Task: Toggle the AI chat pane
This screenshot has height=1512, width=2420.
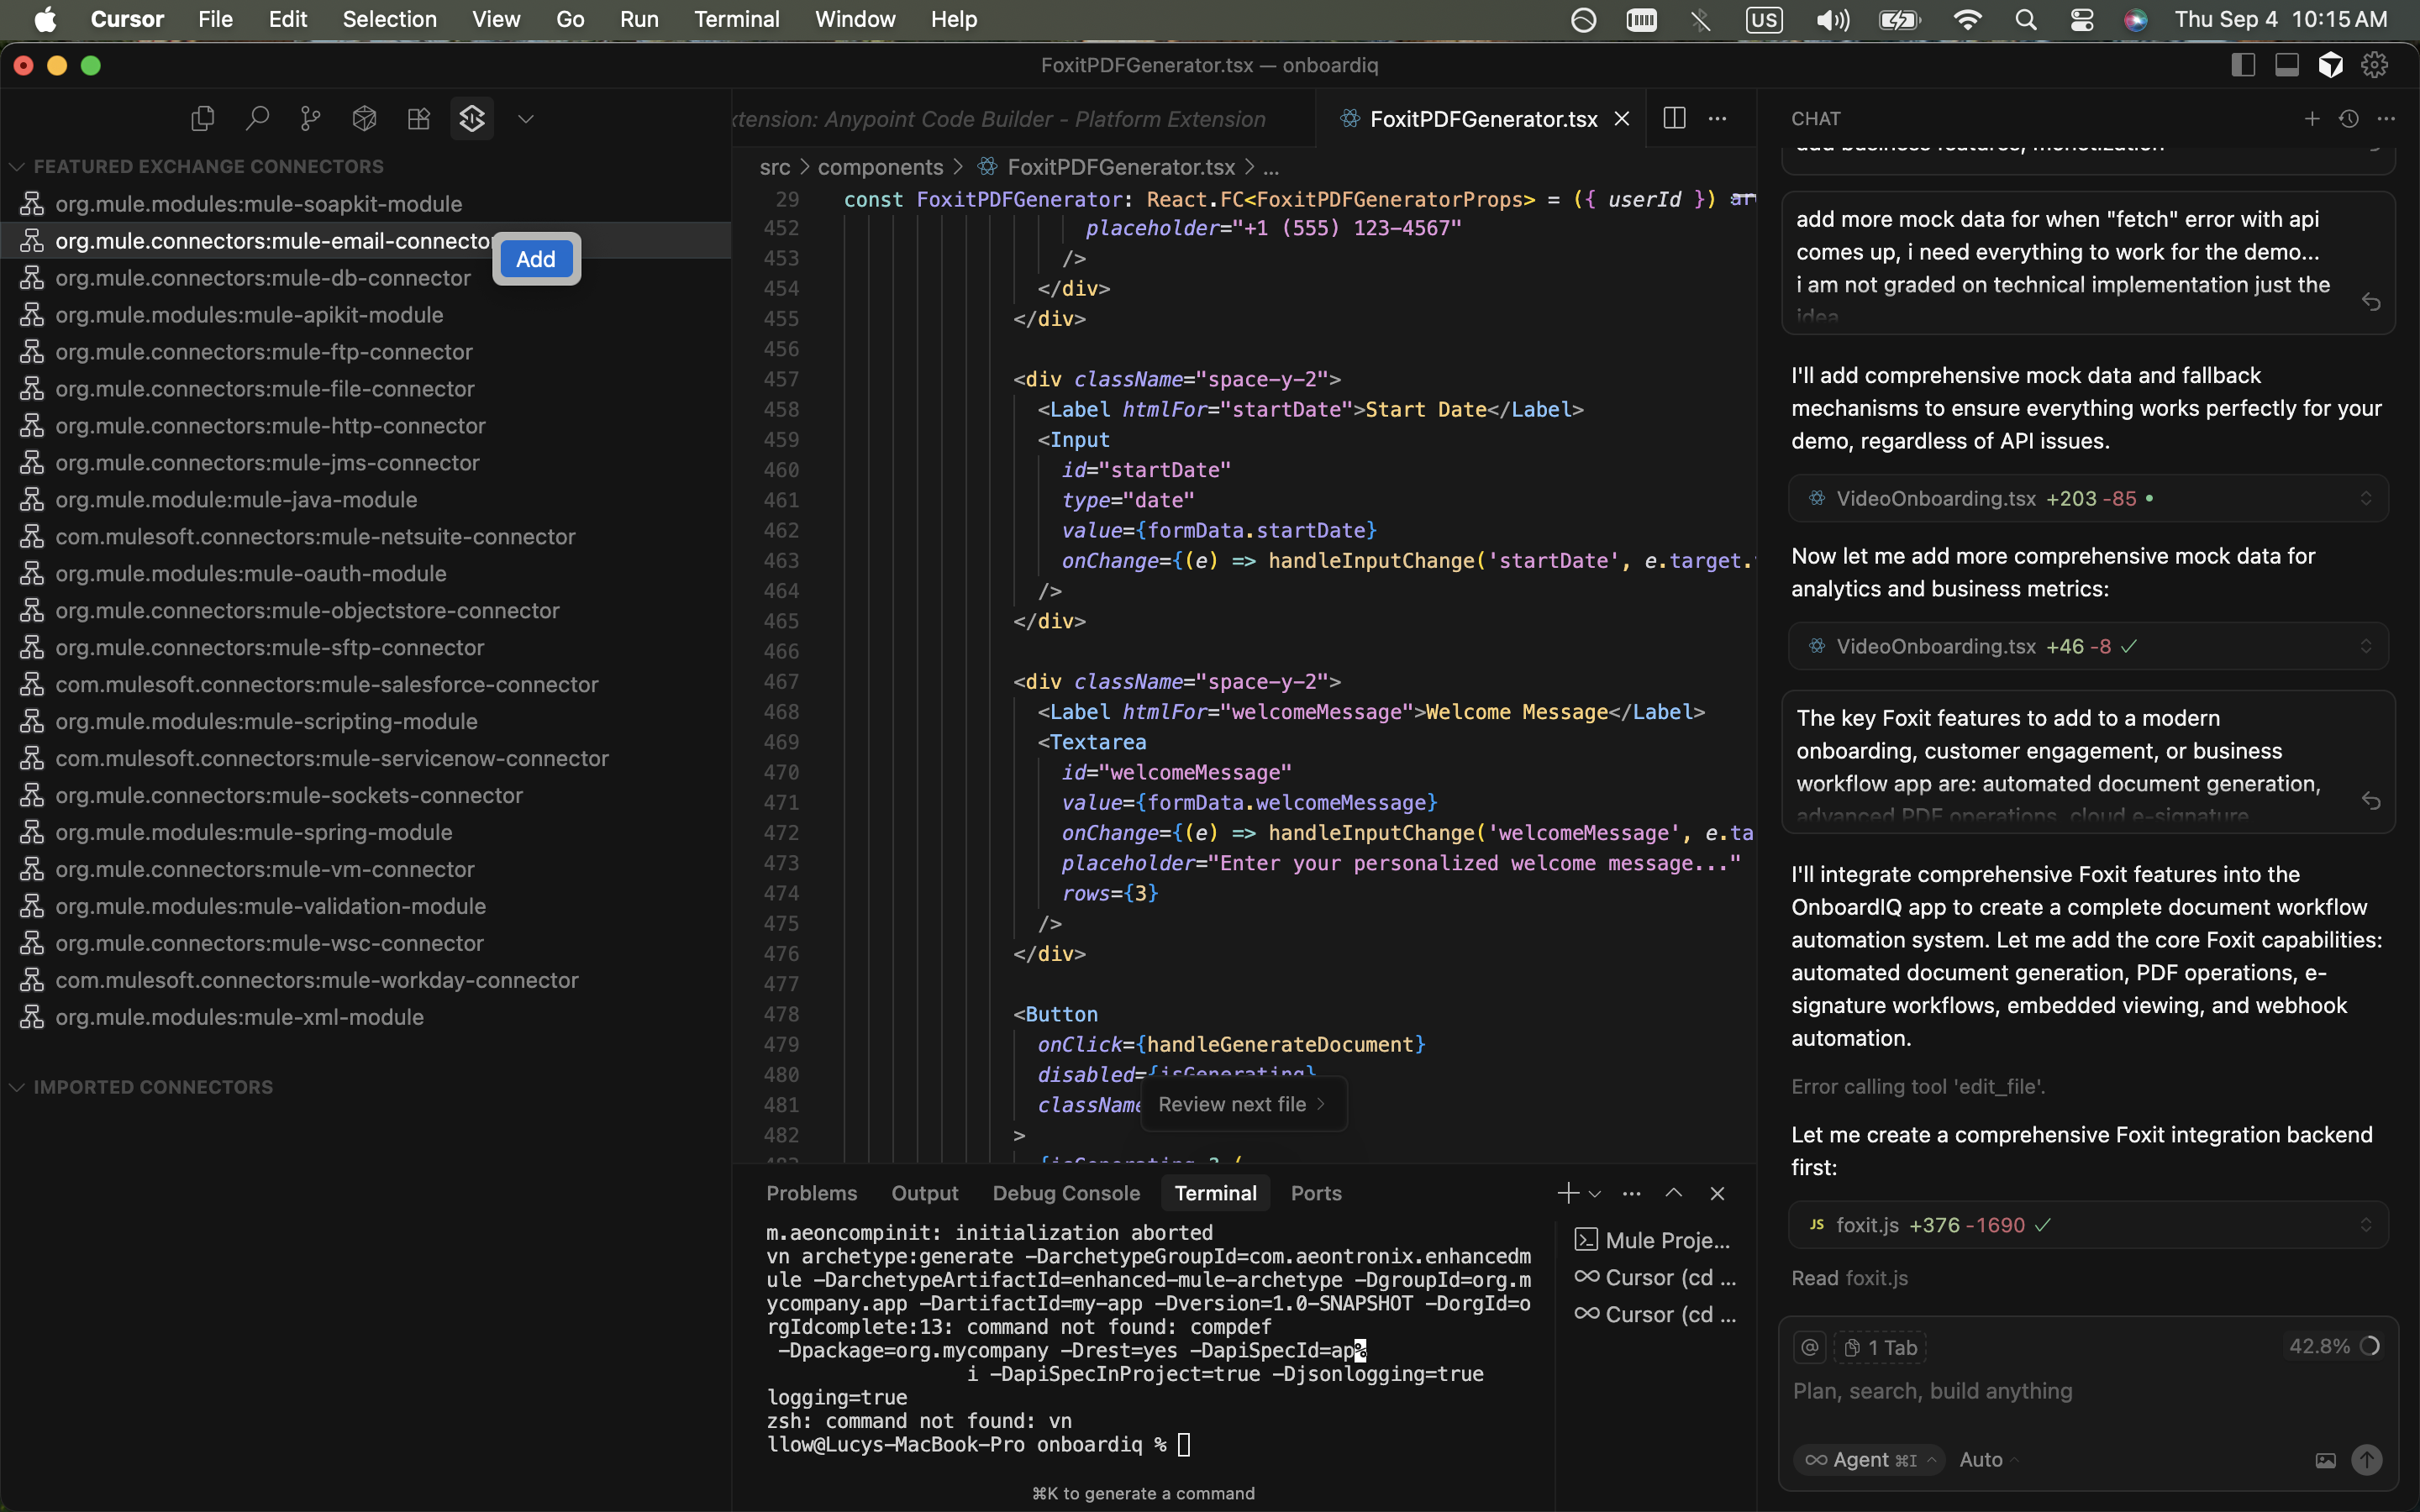Action: coord(2331,65)
